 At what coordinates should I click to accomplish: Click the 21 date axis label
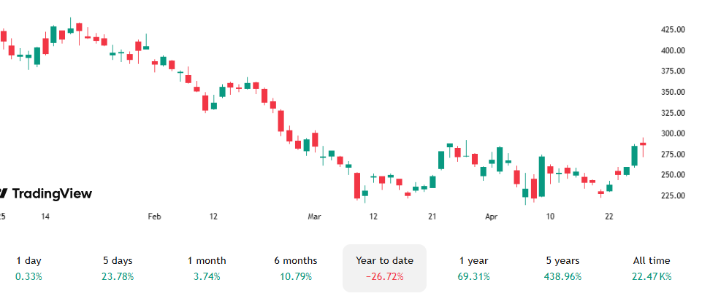tap(432, 217)
